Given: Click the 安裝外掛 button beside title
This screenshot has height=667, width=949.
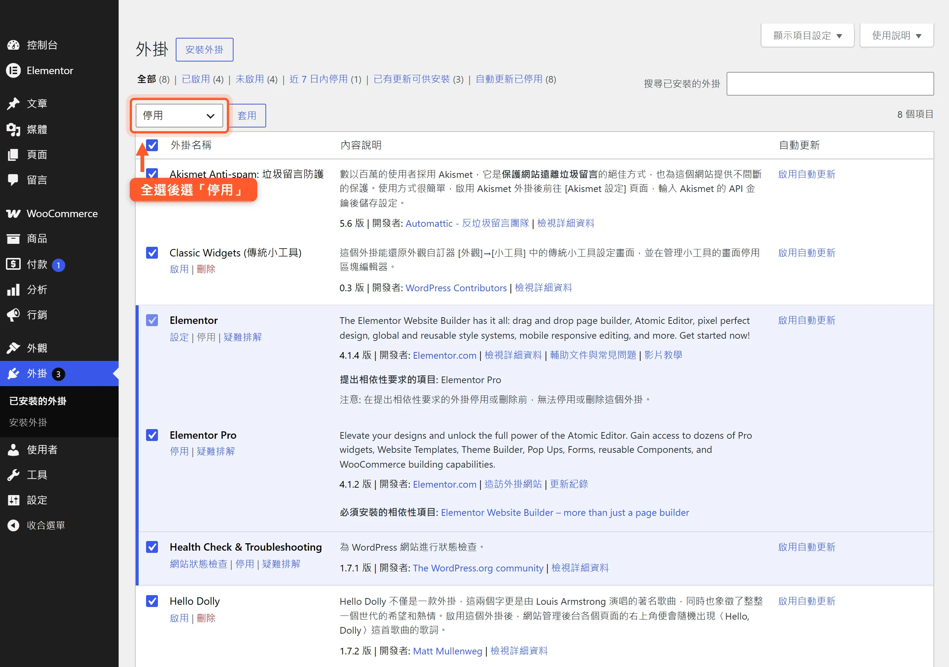Looking at the screenshot, I should click(x=204, y=50).
